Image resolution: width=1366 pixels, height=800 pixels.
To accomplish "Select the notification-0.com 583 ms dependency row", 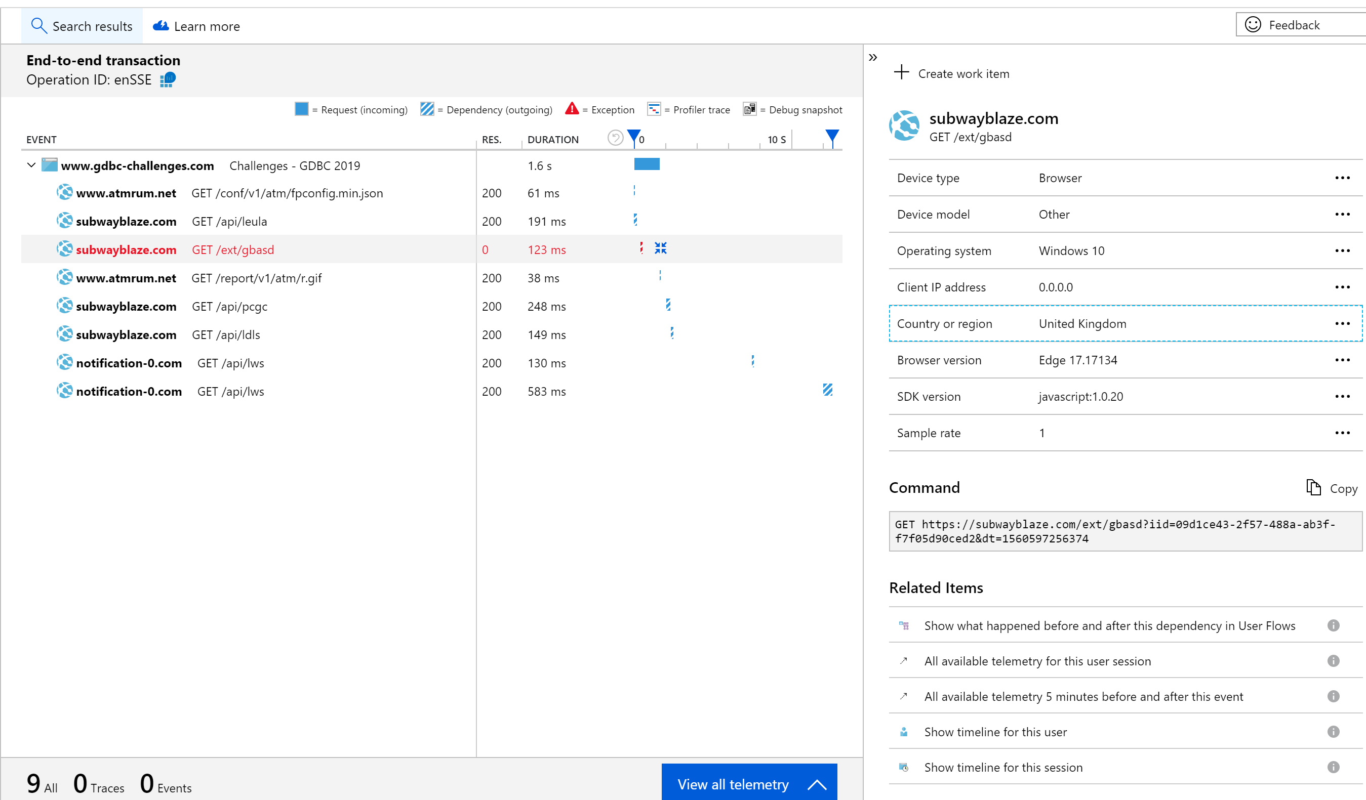I will coord(230,391).
